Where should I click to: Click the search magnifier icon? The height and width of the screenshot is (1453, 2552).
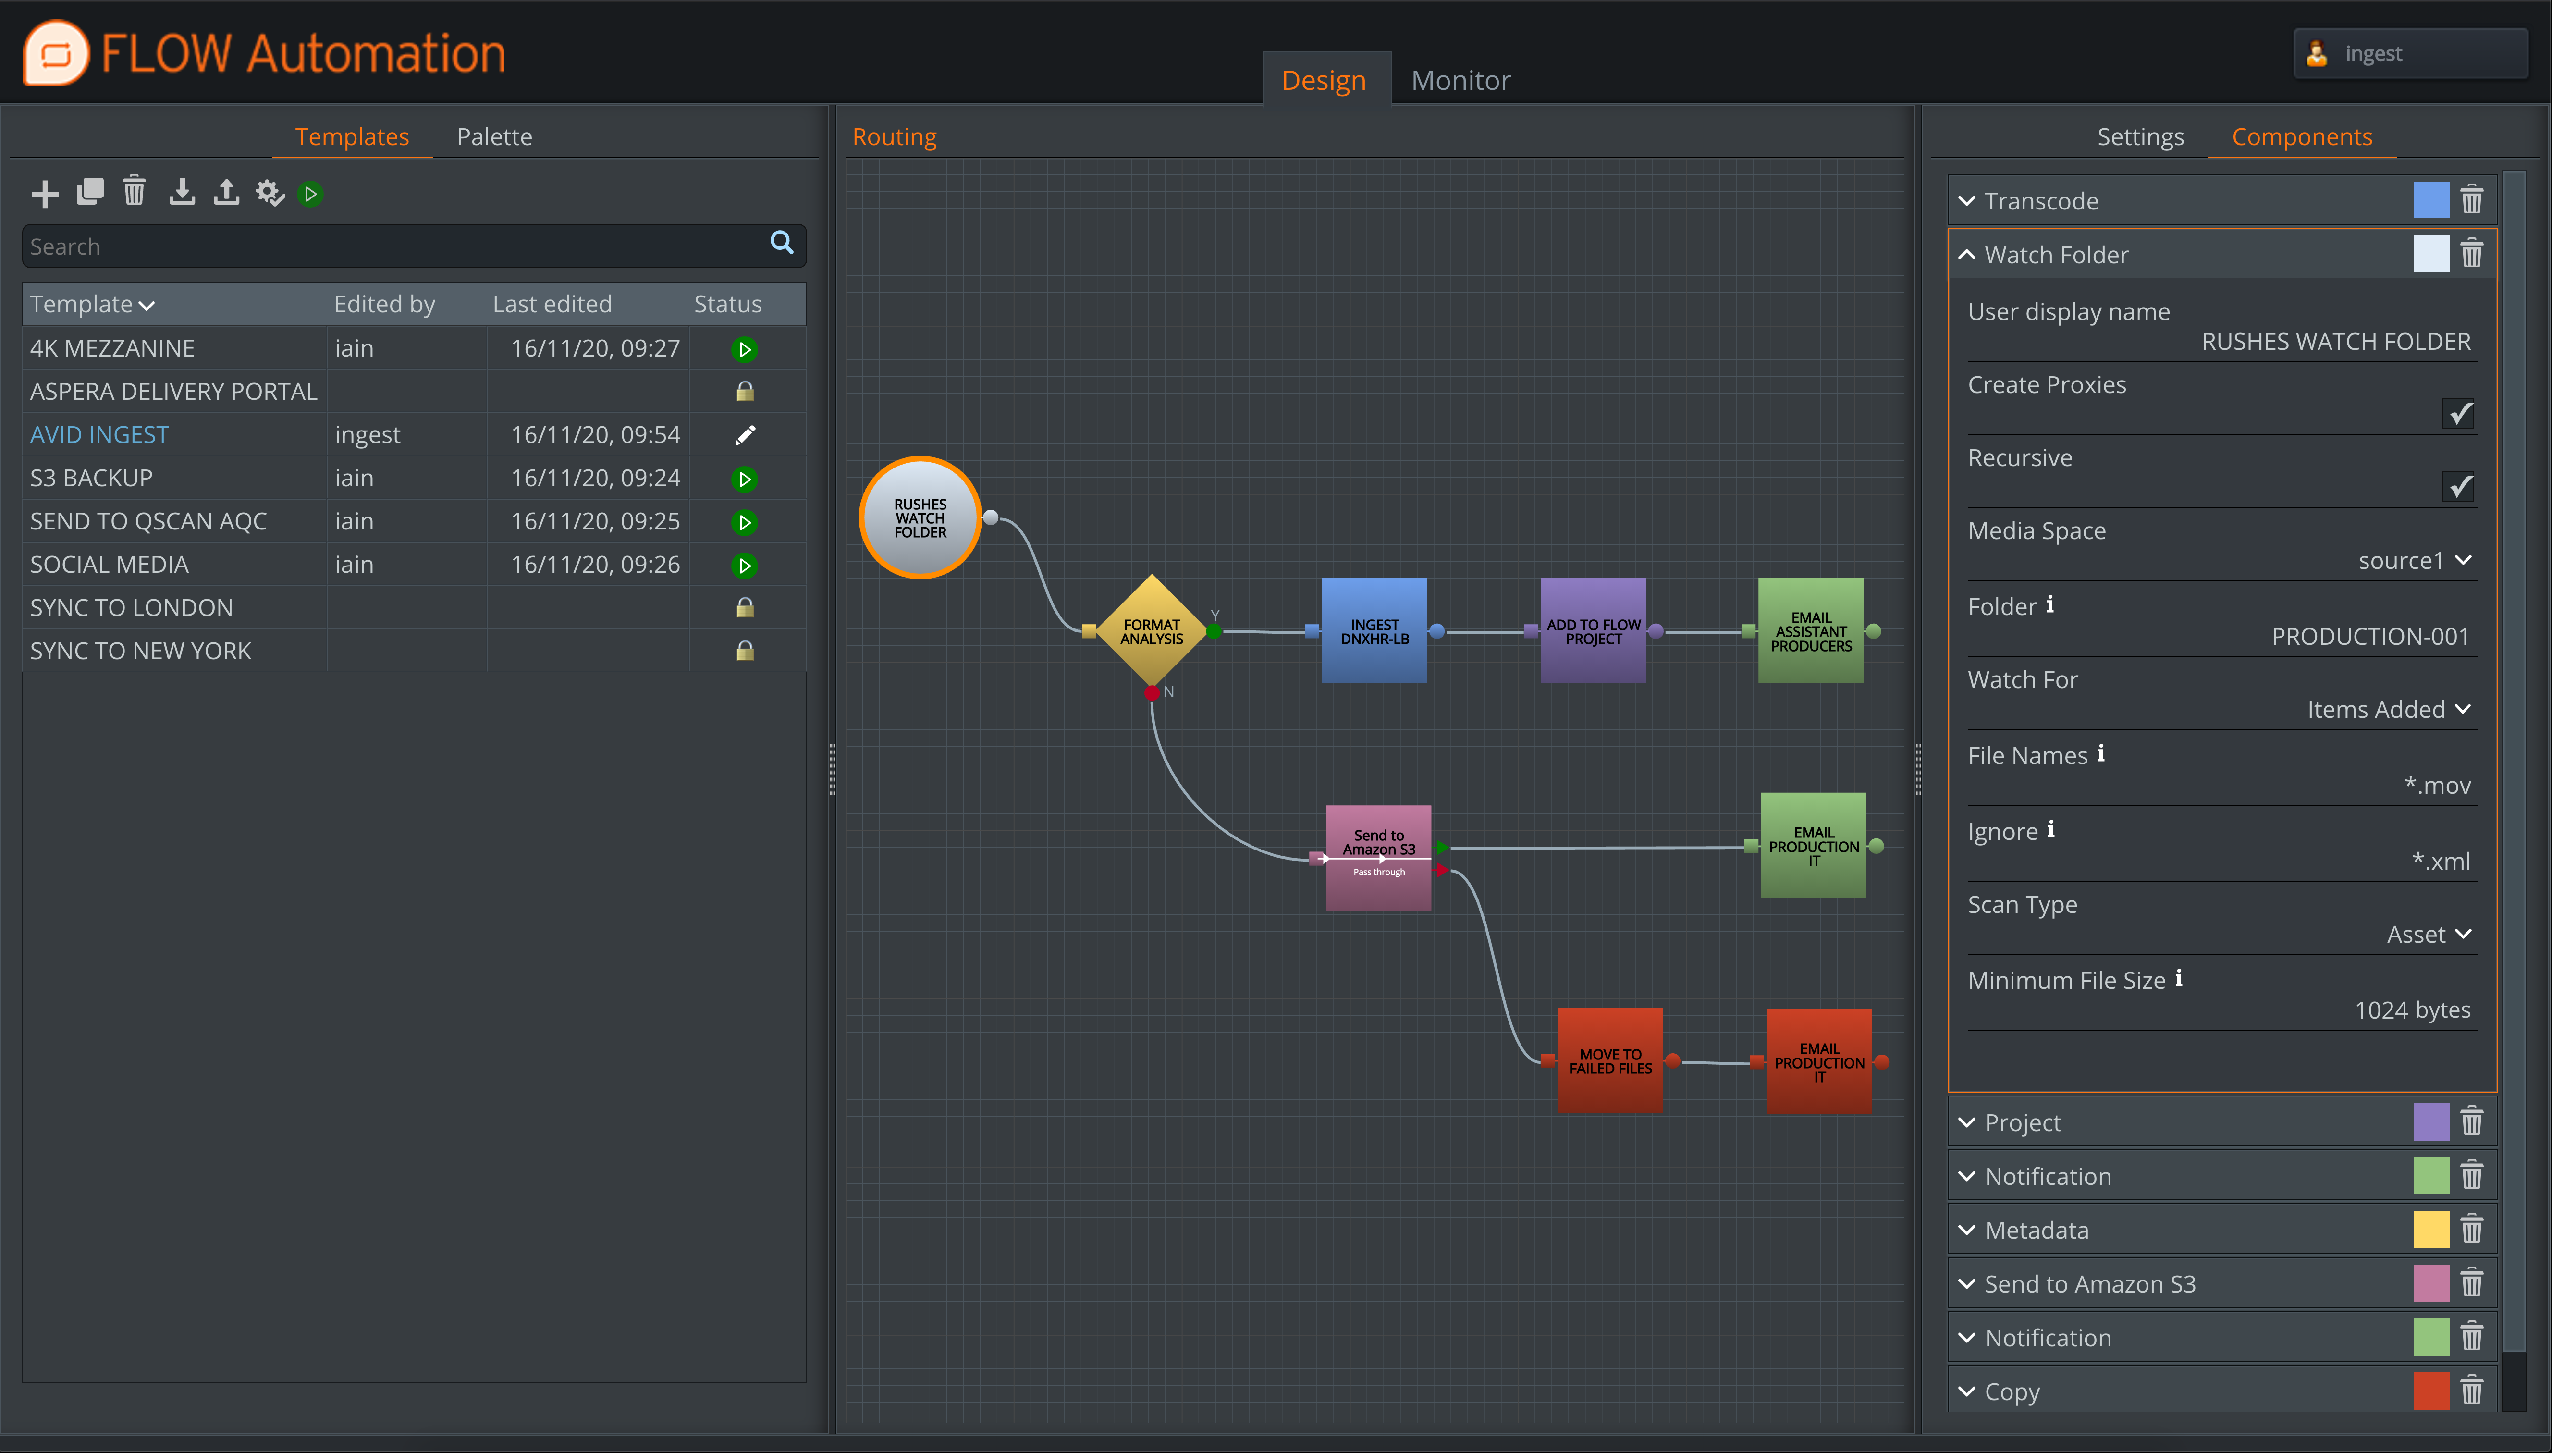(x=781, y=243)
